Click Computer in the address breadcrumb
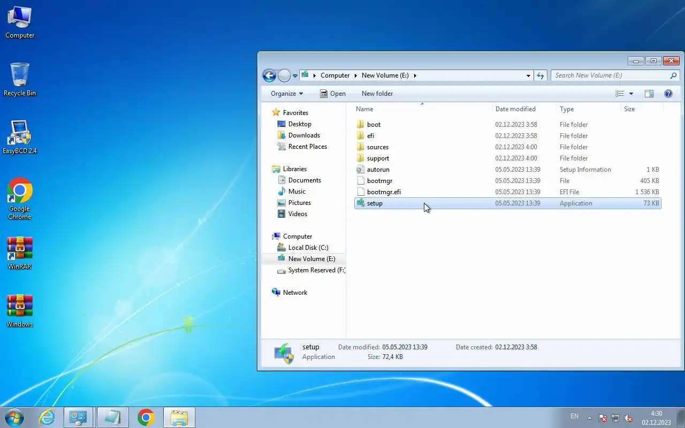685x428 pixels. point(335,75)
